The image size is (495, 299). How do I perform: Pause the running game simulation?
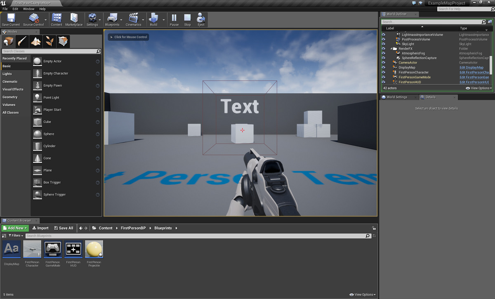click(x=174, y=19)
